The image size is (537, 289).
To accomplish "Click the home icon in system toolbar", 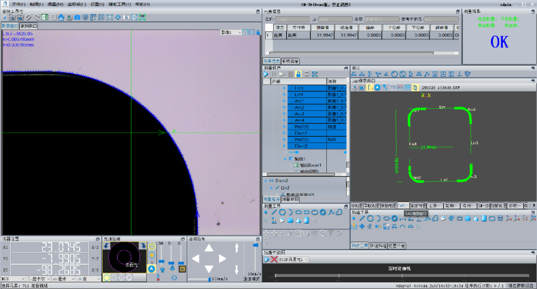I will (x=61, y=17).
